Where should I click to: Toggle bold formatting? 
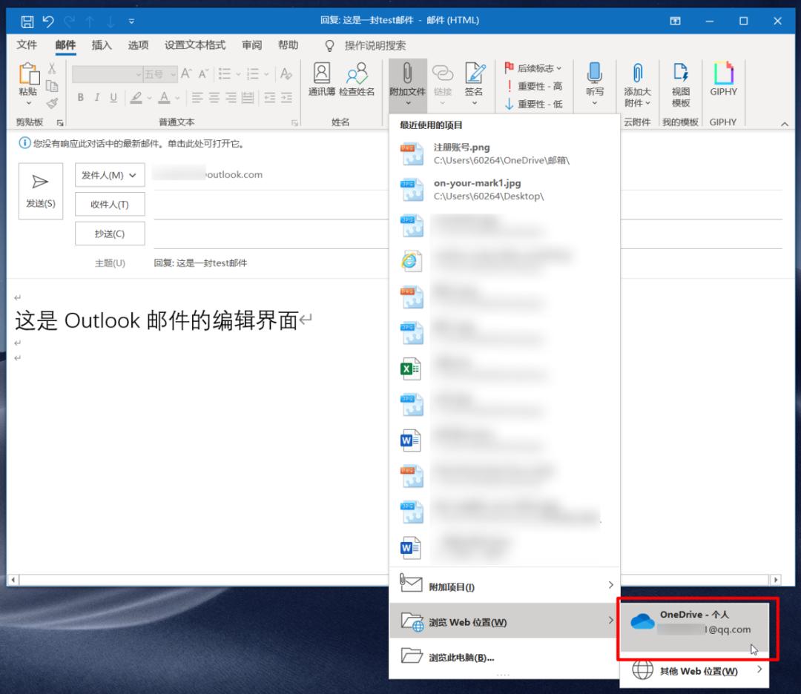[x=80, y=97]
